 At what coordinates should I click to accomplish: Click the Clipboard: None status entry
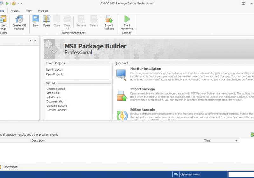190,175
